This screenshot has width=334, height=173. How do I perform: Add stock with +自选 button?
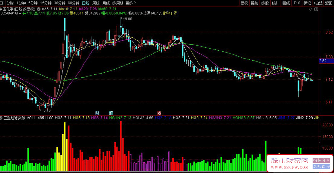click(x=318, y=3)
